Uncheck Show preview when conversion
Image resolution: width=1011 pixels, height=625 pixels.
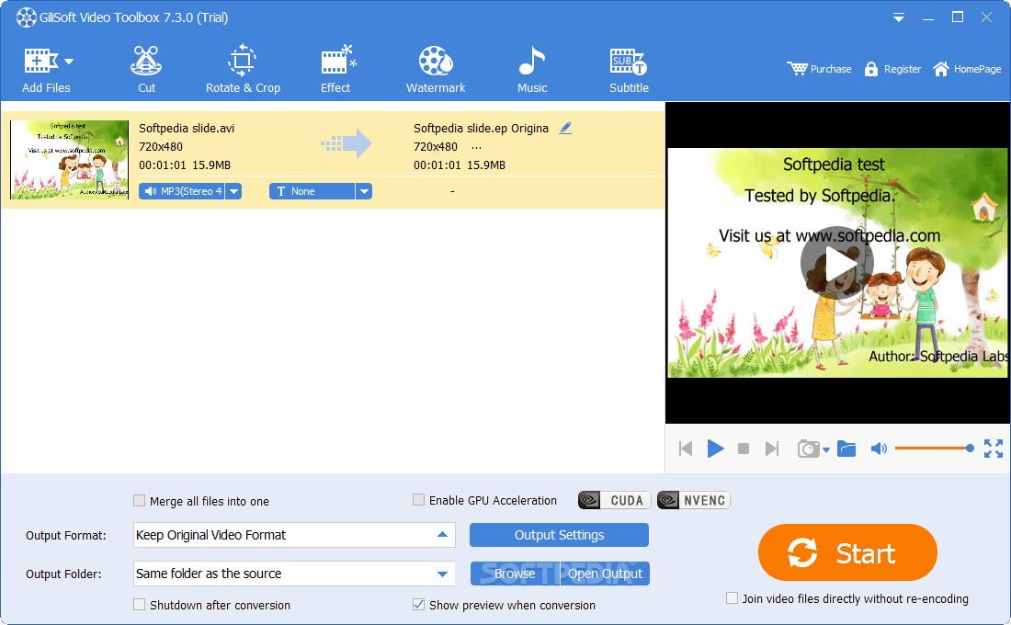pyautogui.click(x=419, y=605)
